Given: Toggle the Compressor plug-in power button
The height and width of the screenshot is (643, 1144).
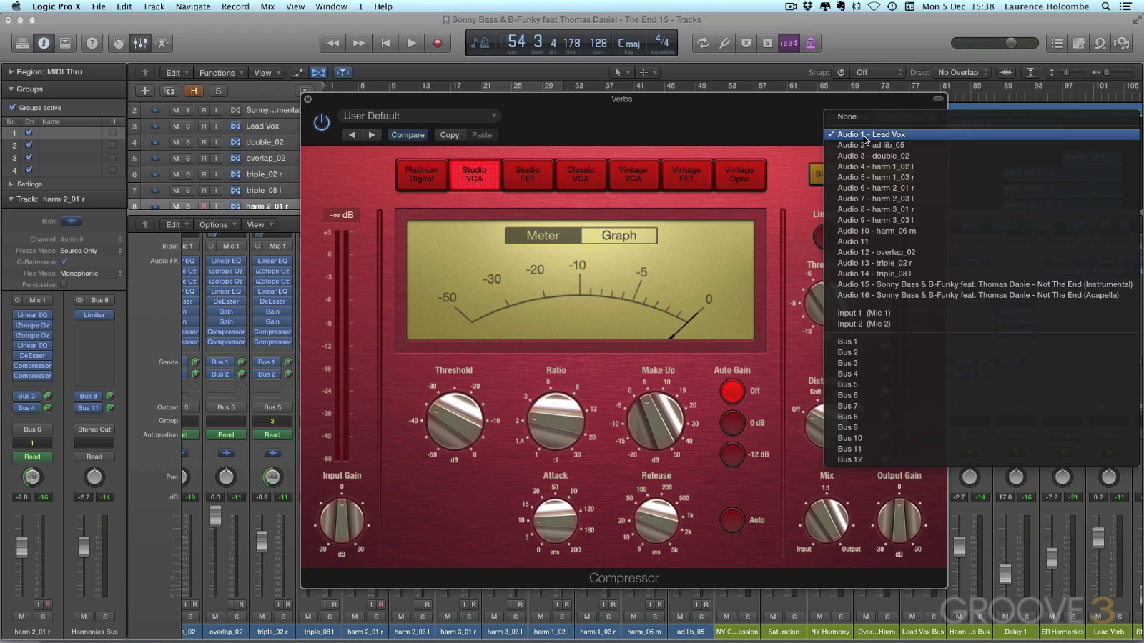Looking at the screenshot, I should (322, 123).
